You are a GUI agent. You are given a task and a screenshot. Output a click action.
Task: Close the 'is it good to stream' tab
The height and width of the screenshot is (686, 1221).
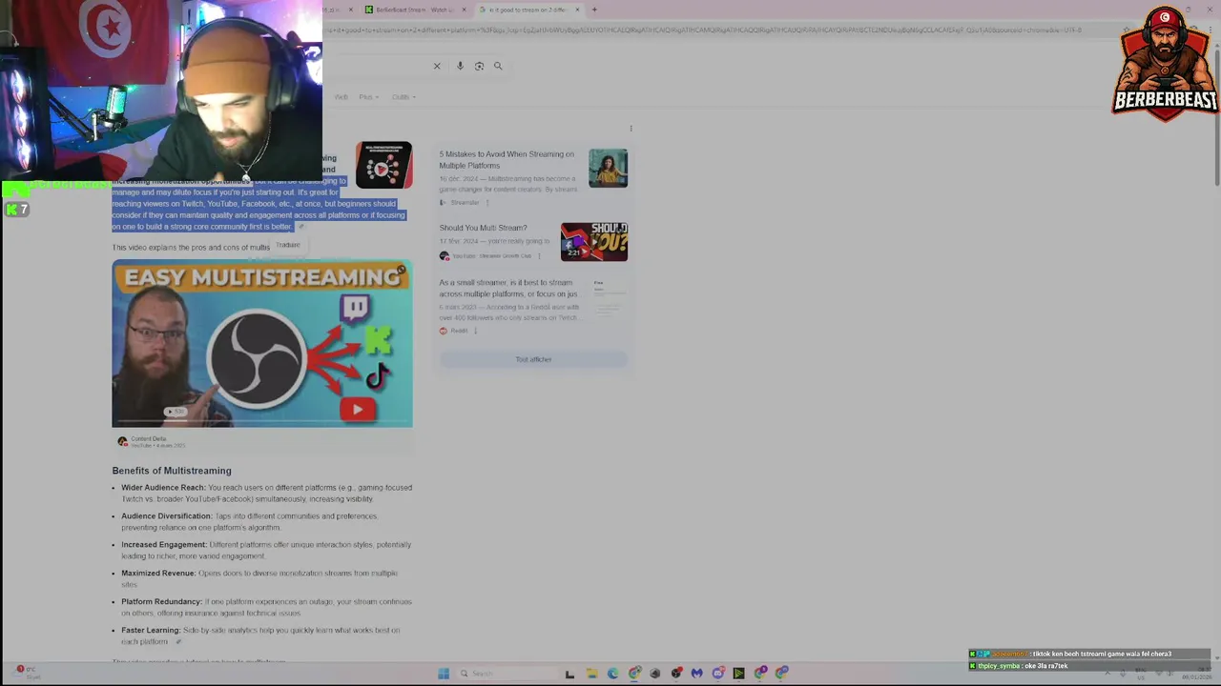(x=577, y=10)
